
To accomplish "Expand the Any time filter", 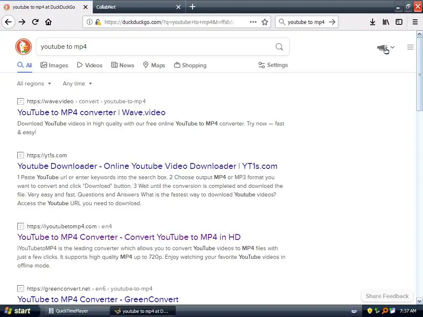I will point(77,83).
